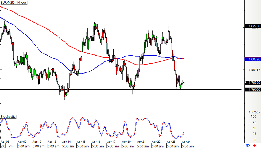This screenshot has width=261, height=148.
Task: Click the Stochastic scale value 25
Action: [254, 134]
